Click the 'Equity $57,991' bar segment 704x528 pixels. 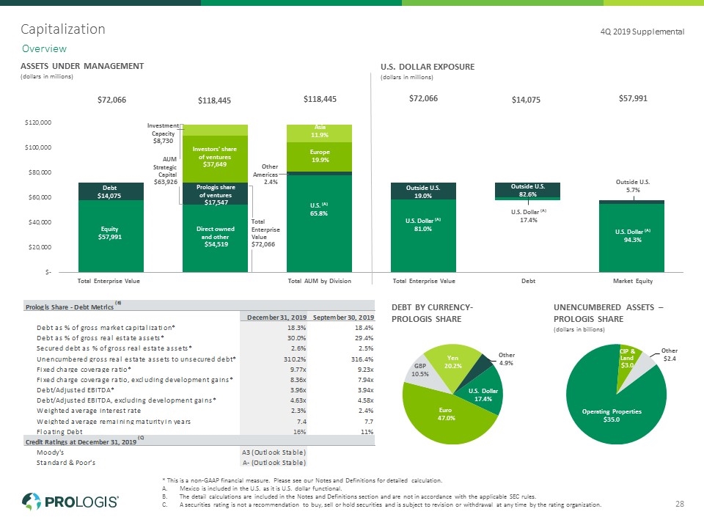coord(111,236)
